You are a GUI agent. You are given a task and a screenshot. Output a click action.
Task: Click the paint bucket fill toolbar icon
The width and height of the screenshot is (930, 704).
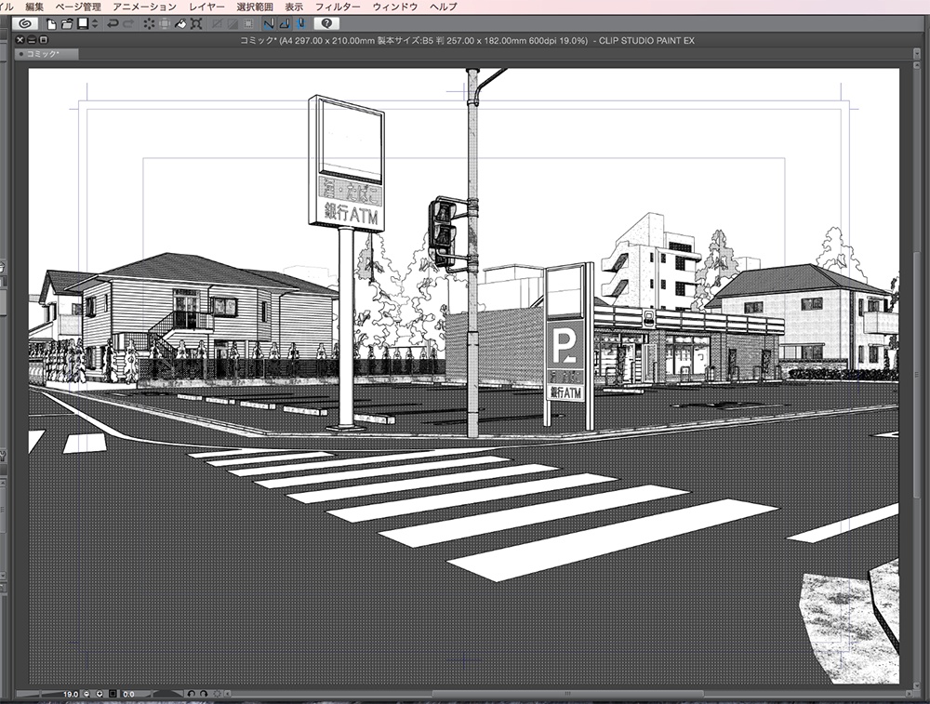click(x=179, y=24)
